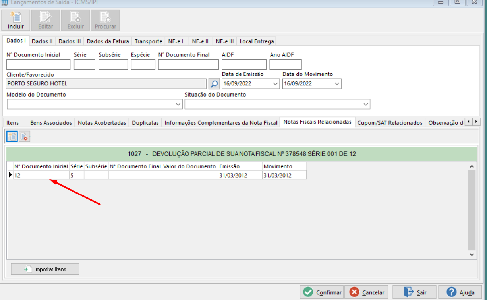This screenshot has height=300, width=487.
Task: Click the Confirmar button
Action: pyautogui.click(x=322, y=292)
